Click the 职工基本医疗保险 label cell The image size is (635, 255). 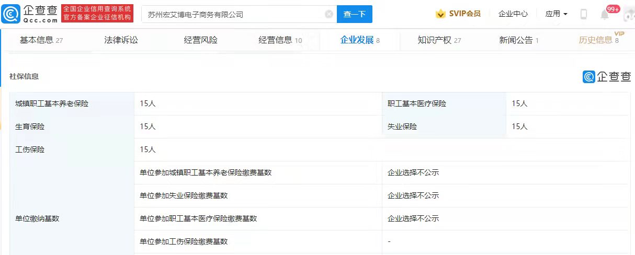pos(444,104)
